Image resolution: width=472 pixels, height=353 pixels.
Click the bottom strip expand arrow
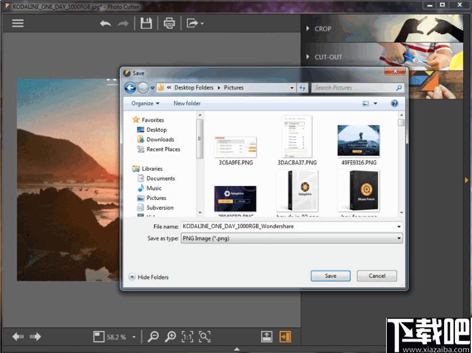click(237, 349)
